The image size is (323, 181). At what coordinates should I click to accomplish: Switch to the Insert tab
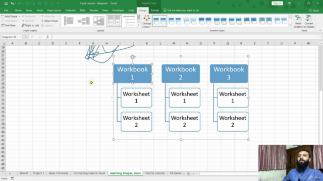click(x=40, y=10)
